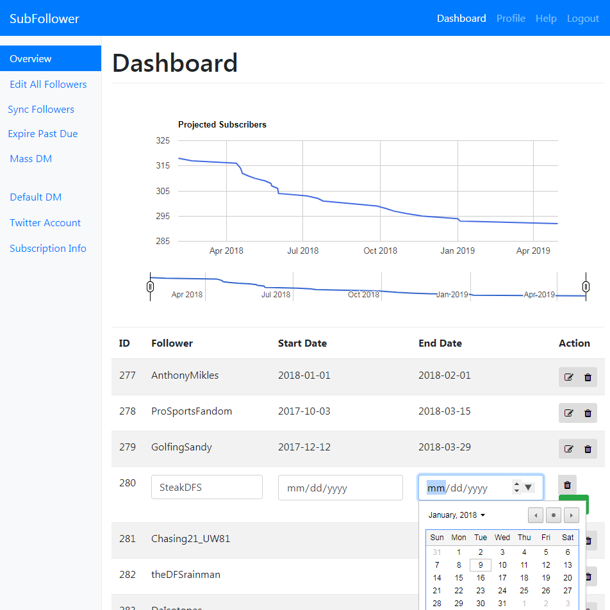Open Edit All Followers page

(48, 85)
